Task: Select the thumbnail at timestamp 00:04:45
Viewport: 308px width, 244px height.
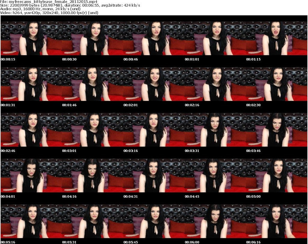Action: [215, 176]
